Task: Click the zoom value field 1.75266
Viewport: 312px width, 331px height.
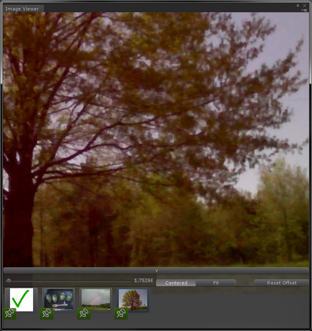Action: 143,281
